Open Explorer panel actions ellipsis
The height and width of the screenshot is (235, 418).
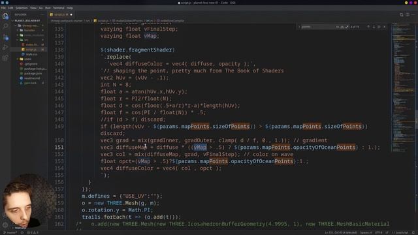42,14
